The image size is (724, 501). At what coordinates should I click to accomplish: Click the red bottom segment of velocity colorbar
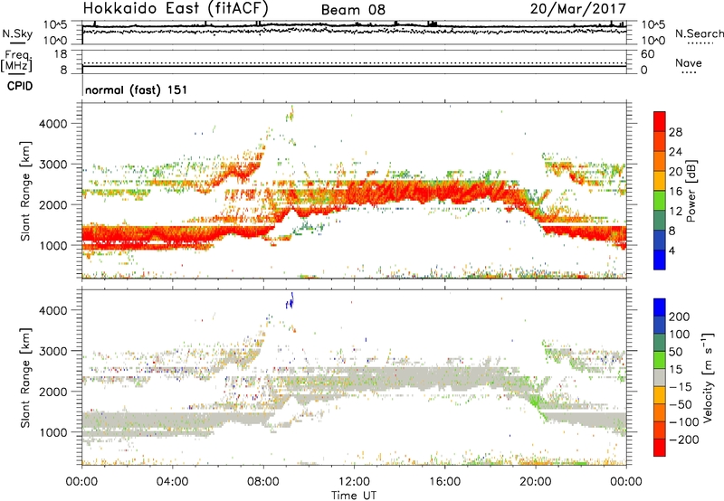(660, 448)
